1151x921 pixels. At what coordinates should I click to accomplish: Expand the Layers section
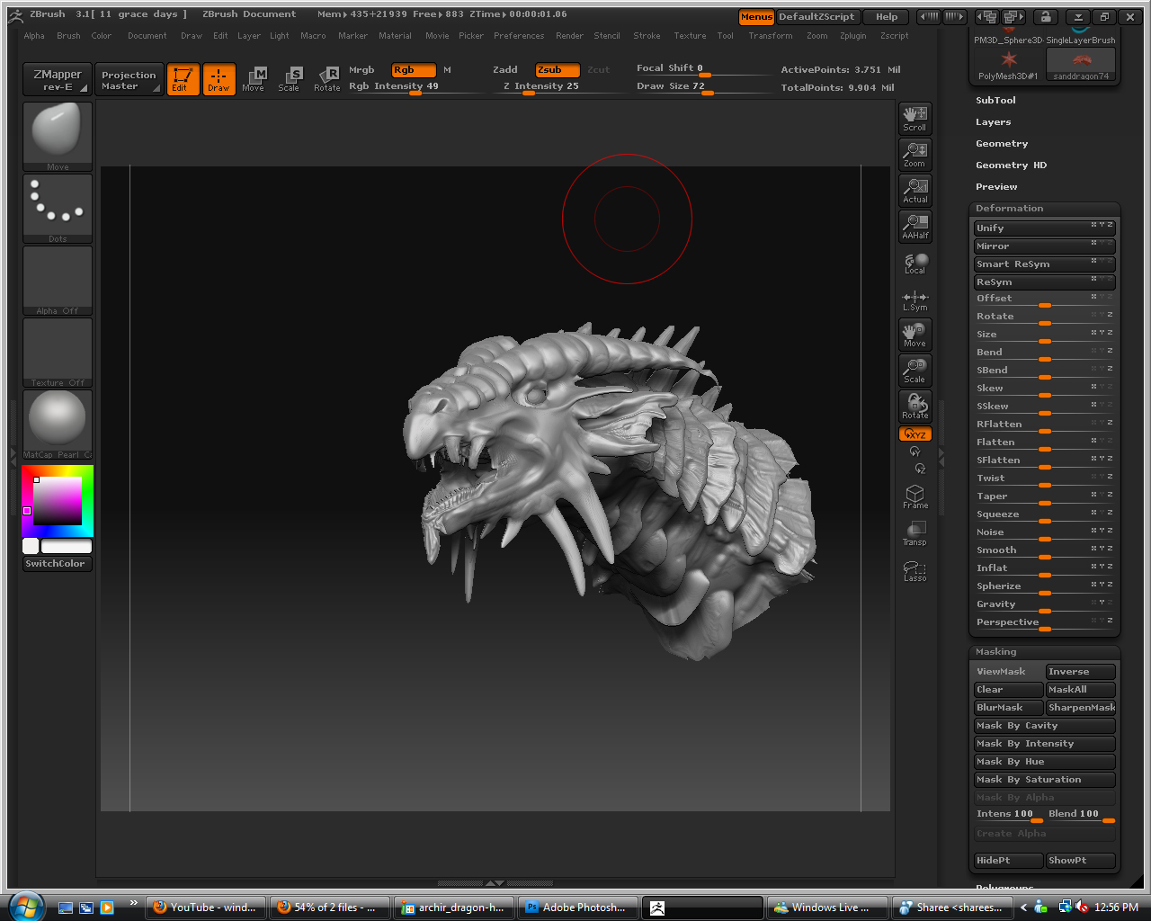click(x=993, y=122)
